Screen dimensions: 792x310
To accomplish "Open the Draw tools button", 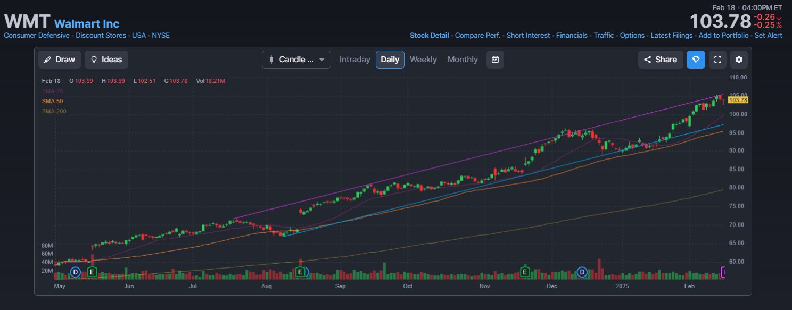I will [x=60, y=60].
